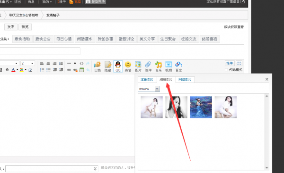Select the 版块活动 category
Viewport: 284px width, 173px height.
coord(22,39)
